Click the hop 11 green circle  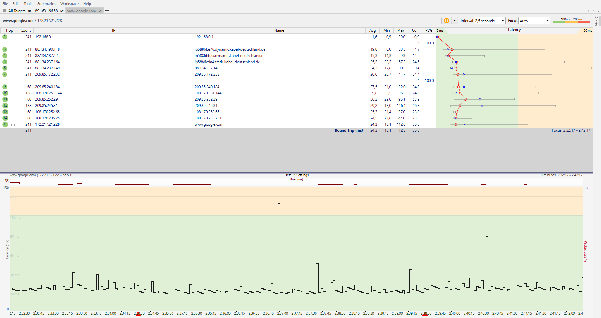pyautogui.click(x=5, y=99)
